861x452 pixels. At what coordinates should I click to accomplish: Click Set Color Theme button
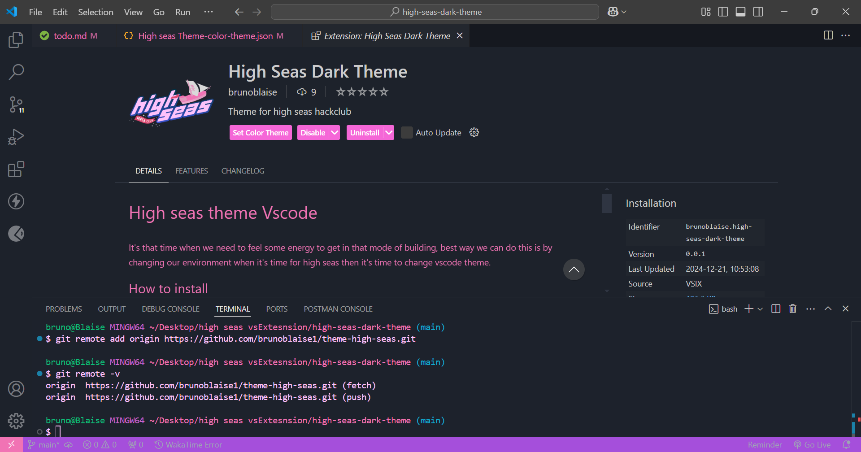[x=261, y=133]
